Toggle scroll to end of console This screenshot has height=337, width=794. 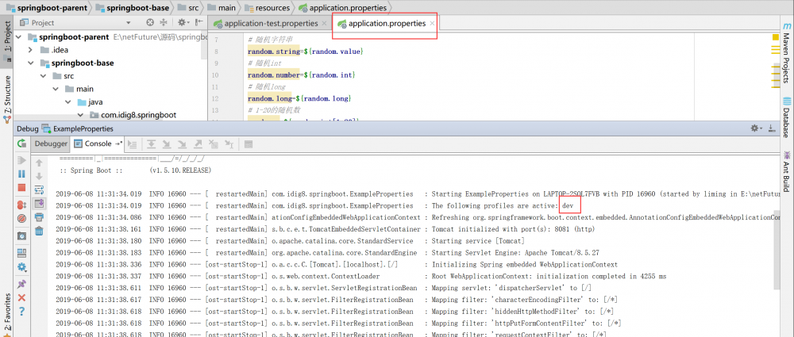click(39, 204)
